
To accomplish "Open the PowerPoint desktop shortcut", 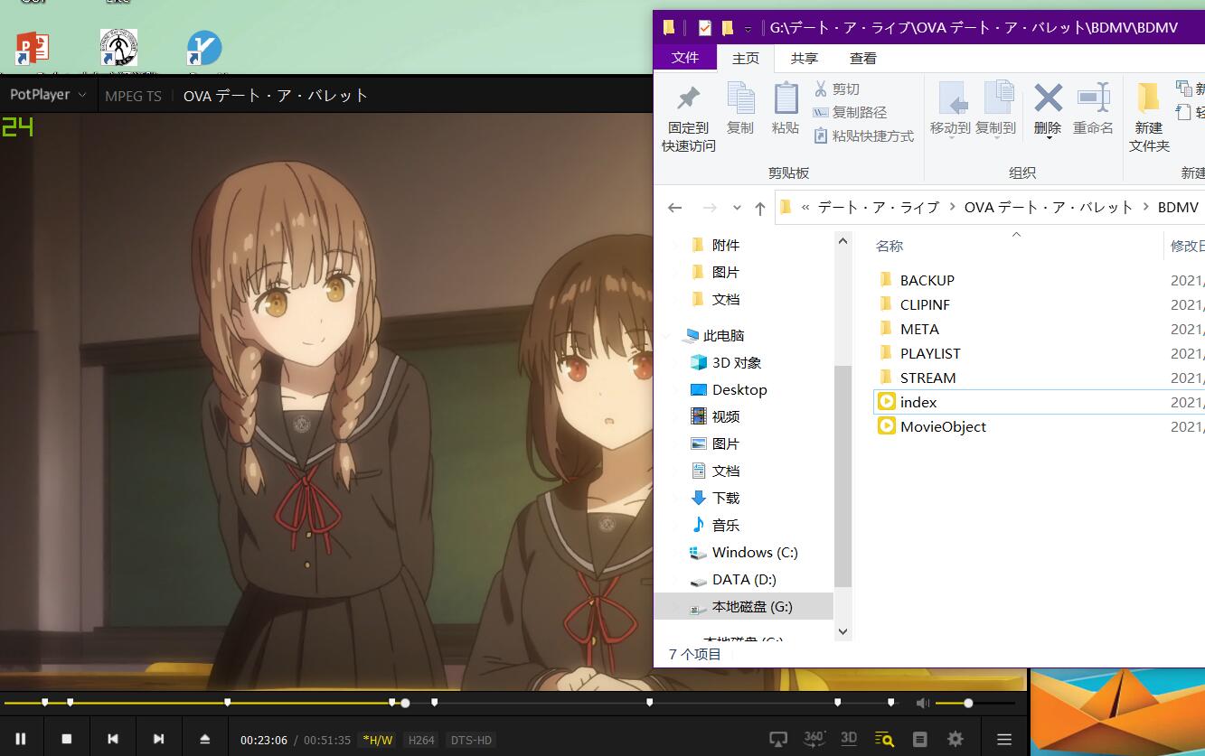I will pos(33,48).
